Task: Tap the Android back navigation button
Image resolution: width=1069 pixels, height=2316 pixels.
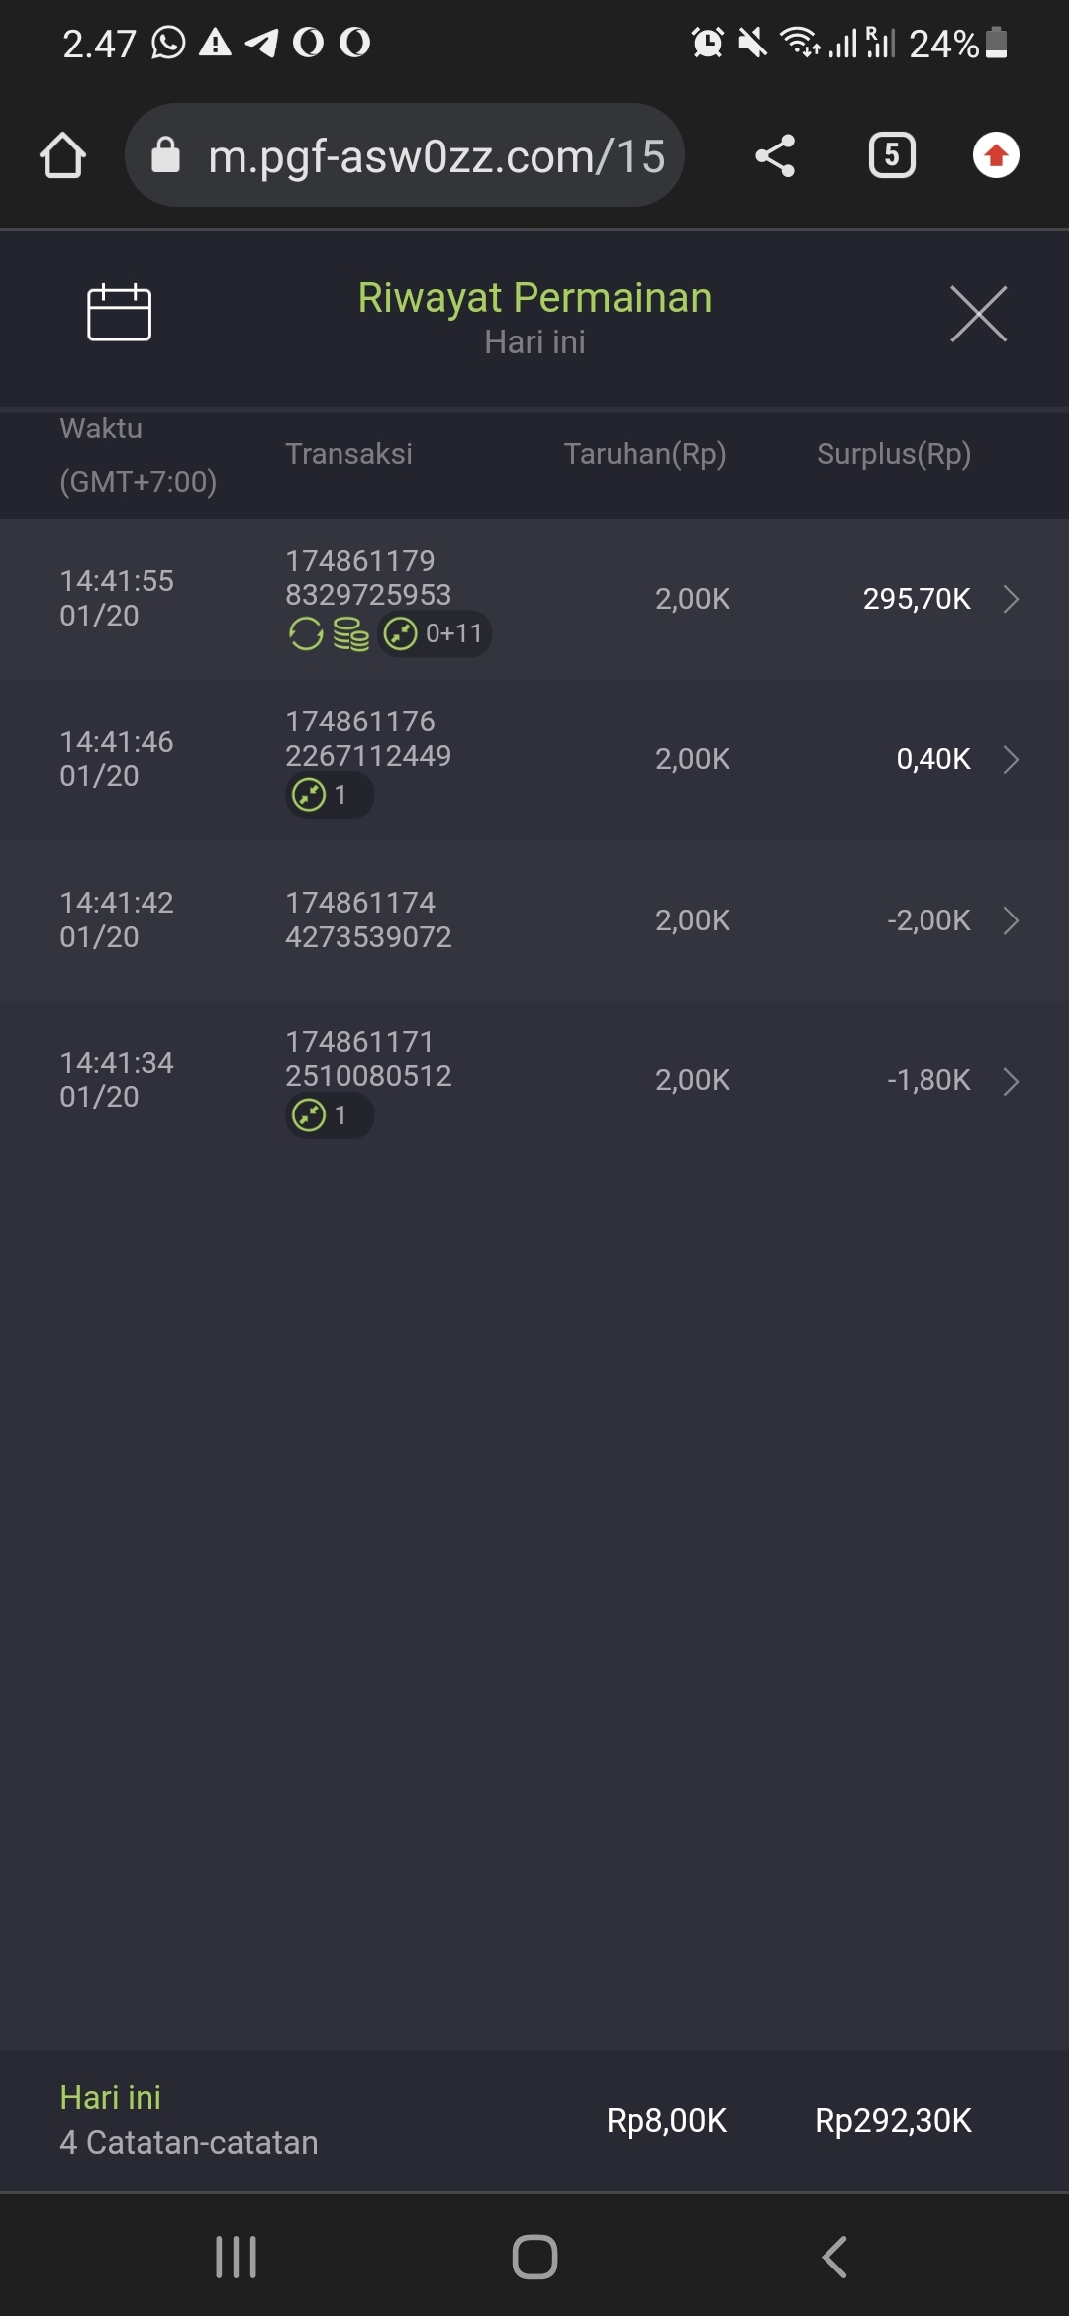Action: click(x=834, y=2258)
